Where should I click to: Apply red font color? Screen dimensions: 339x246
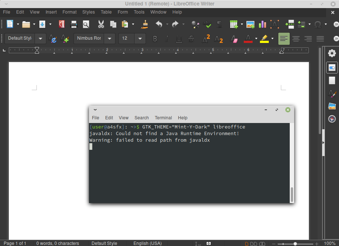[x=248, y=39]
